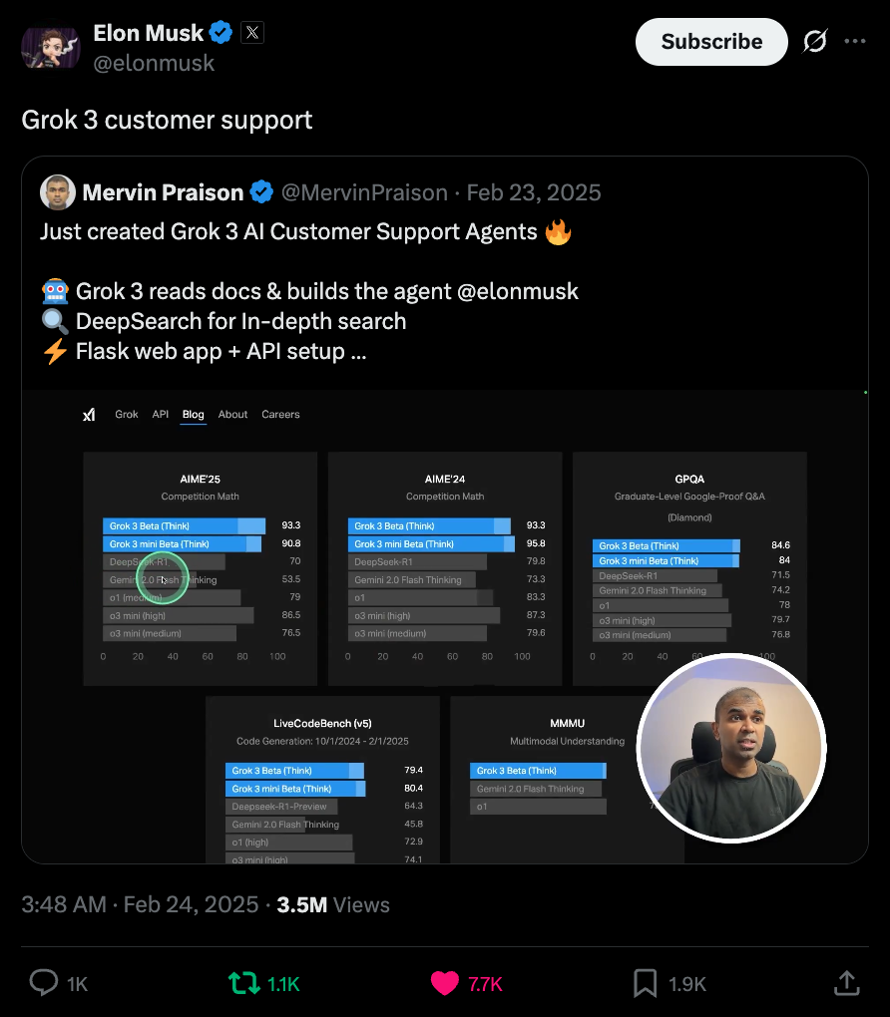Open the @MervinPraison profile link
The image size is (890, 1017).
pos(366,191)
